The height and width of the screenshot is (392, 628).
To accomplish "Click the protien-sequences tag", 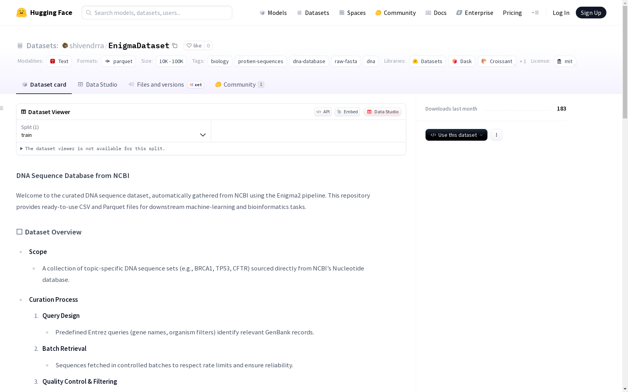I will tap(261, 61).
